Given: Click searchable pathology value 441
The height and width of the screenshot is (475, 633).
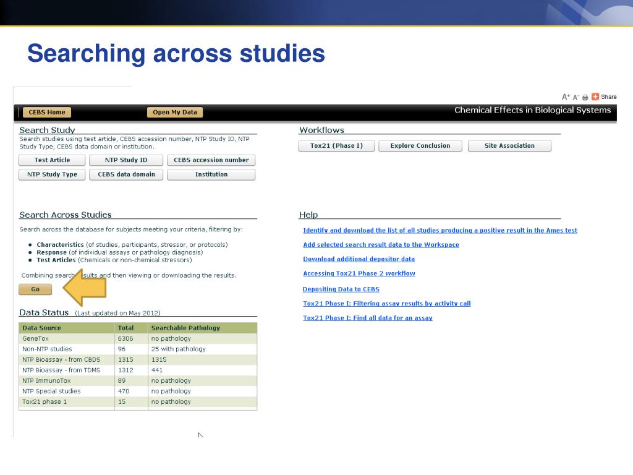Looking at the screenshot, I should [157, 370].
